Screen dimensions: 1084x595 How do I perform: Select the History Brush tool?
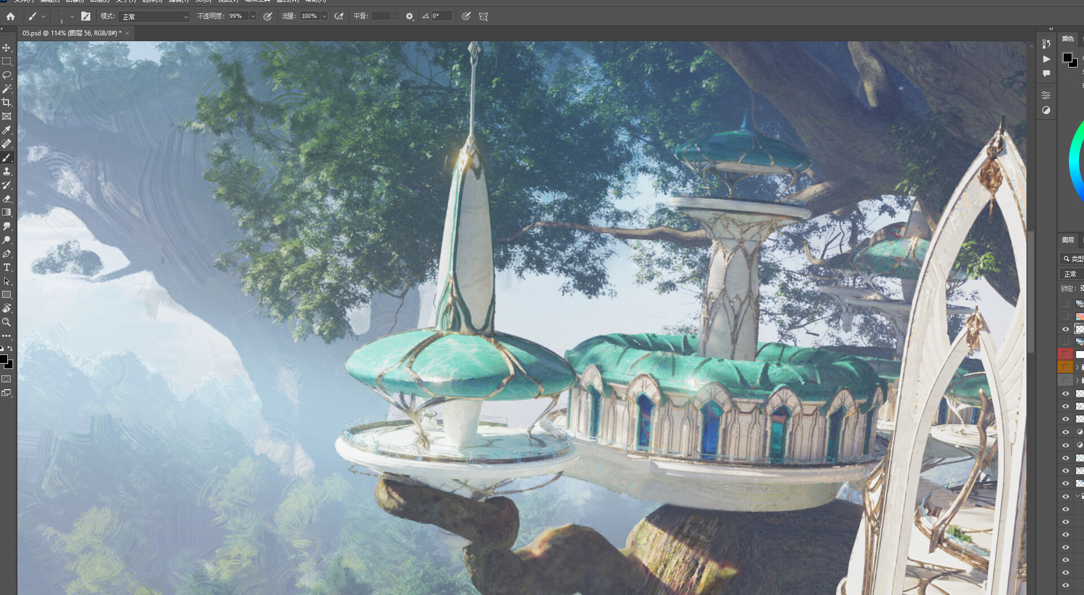pos(7,185)
